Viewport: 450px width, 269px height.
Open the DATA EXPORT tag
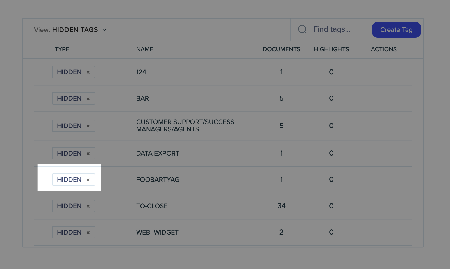(158, 153)
